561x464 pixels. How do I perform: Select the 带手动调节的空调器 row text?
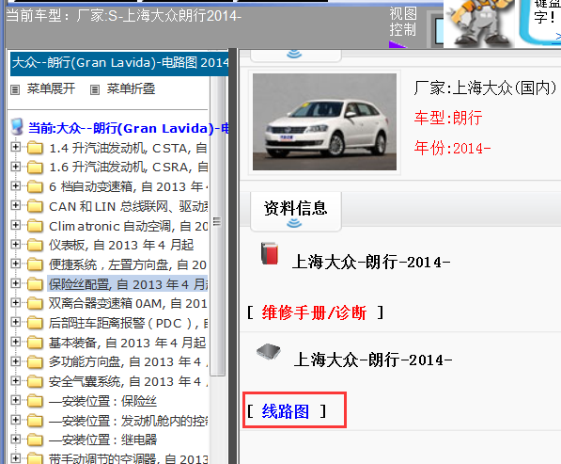[x=128, y=458]
